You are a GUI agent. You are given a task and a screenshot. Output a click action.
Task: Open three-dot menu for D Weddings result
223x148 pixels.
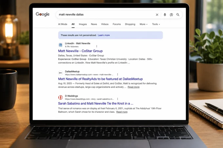[x=117, y=99]
